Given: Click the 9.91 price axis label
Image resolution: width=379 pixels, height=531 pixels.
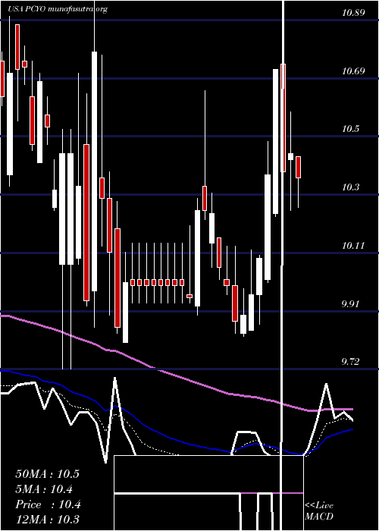Looking at the screenshot, I should coord(350,303).
